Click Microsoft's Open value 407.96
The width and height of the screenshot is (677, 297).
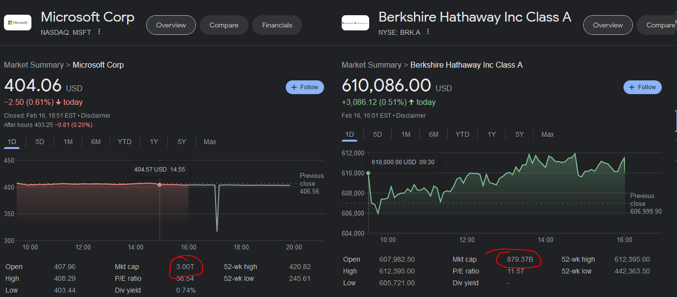click(65, 267)
